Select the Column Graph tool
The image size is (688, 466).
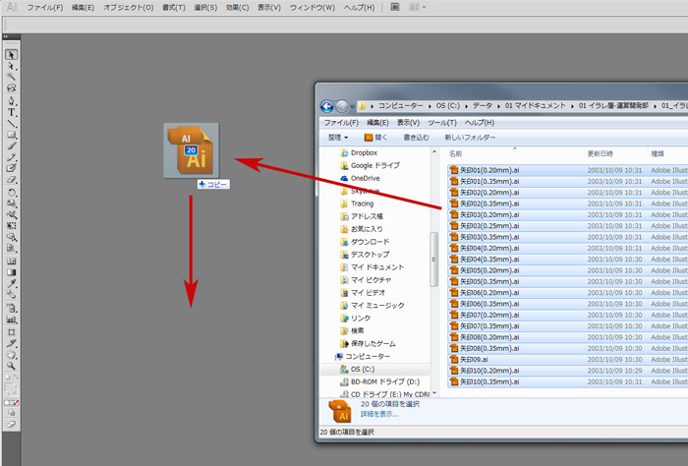coord(12,320)
